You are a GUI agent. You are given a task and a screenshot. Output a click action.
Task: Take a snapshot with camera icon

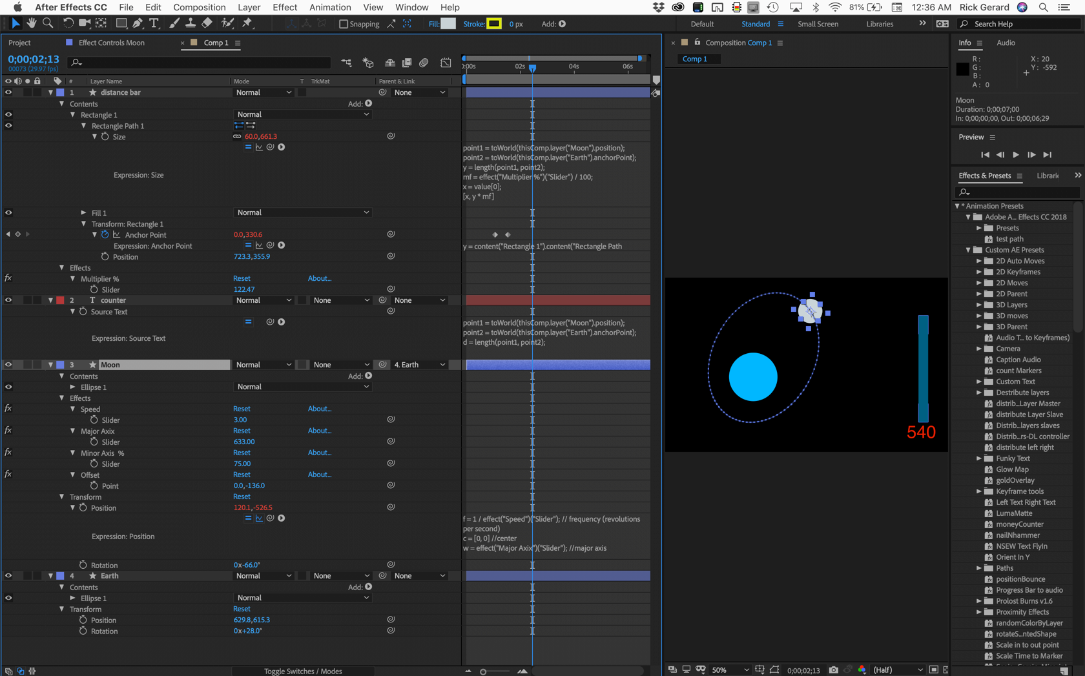(x=834, y=670)
